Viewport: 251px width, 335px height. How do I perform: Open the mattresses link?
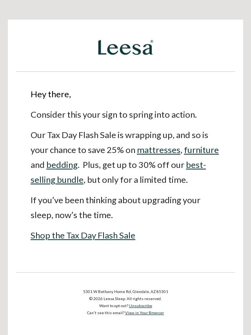(x=158, y=150)
